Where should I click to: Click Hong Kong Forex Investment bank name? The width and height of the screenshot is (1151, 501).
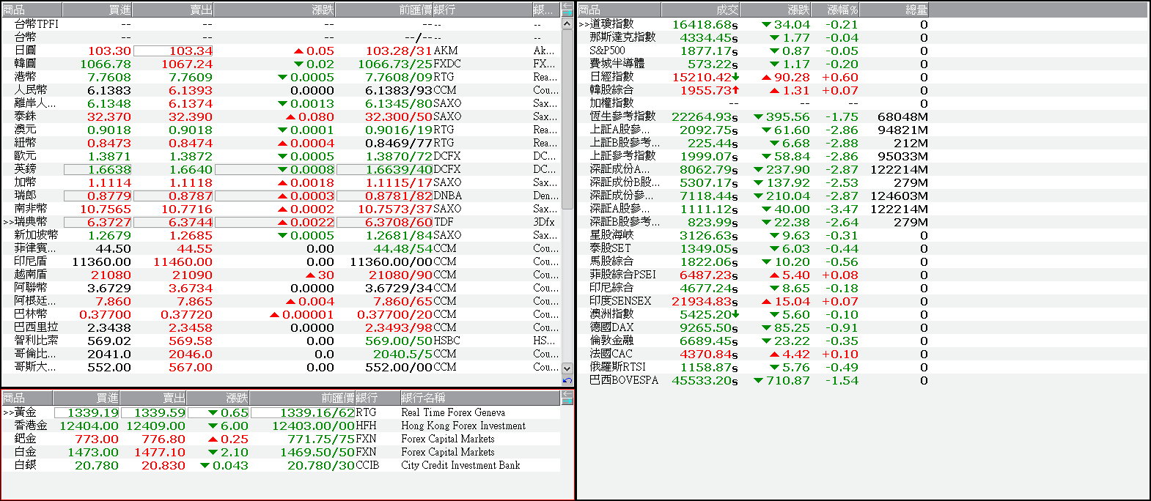(463, 426)
